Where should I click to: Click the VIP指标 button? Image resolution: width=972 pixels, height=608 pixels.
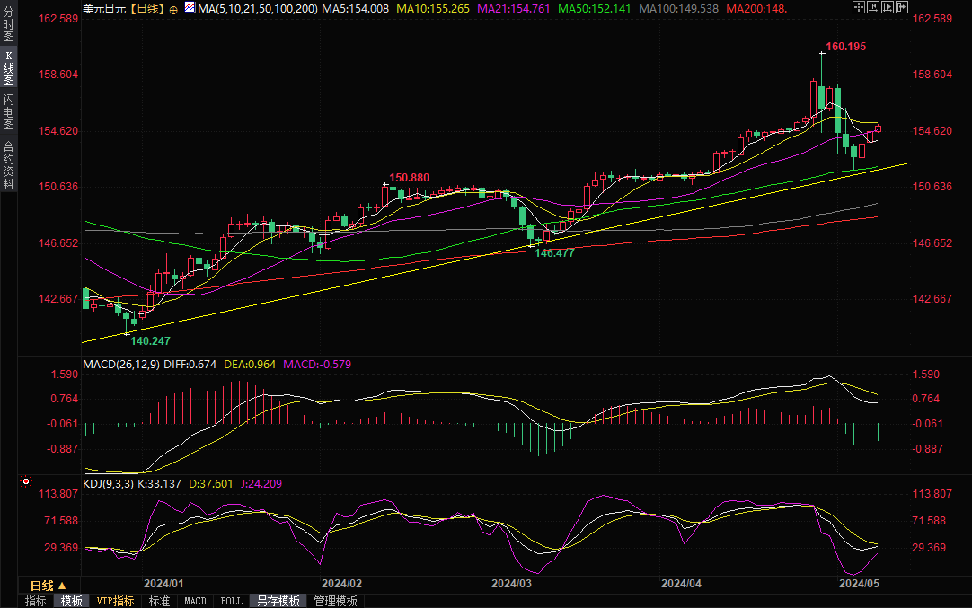coord(115,601)
